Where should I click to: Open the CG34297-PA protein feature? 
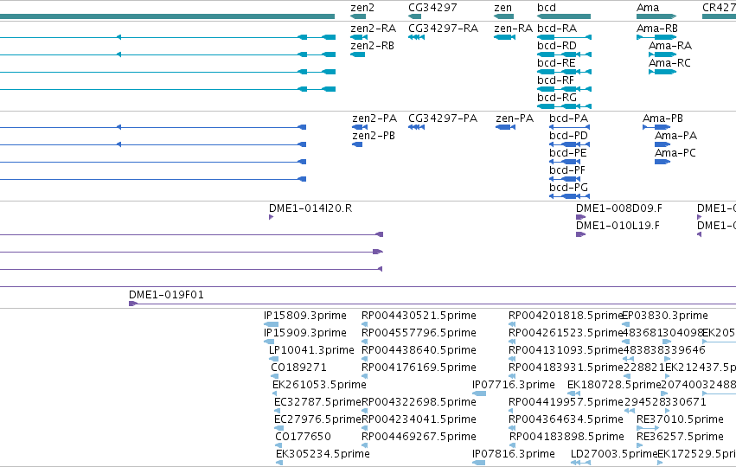[443, 118]
